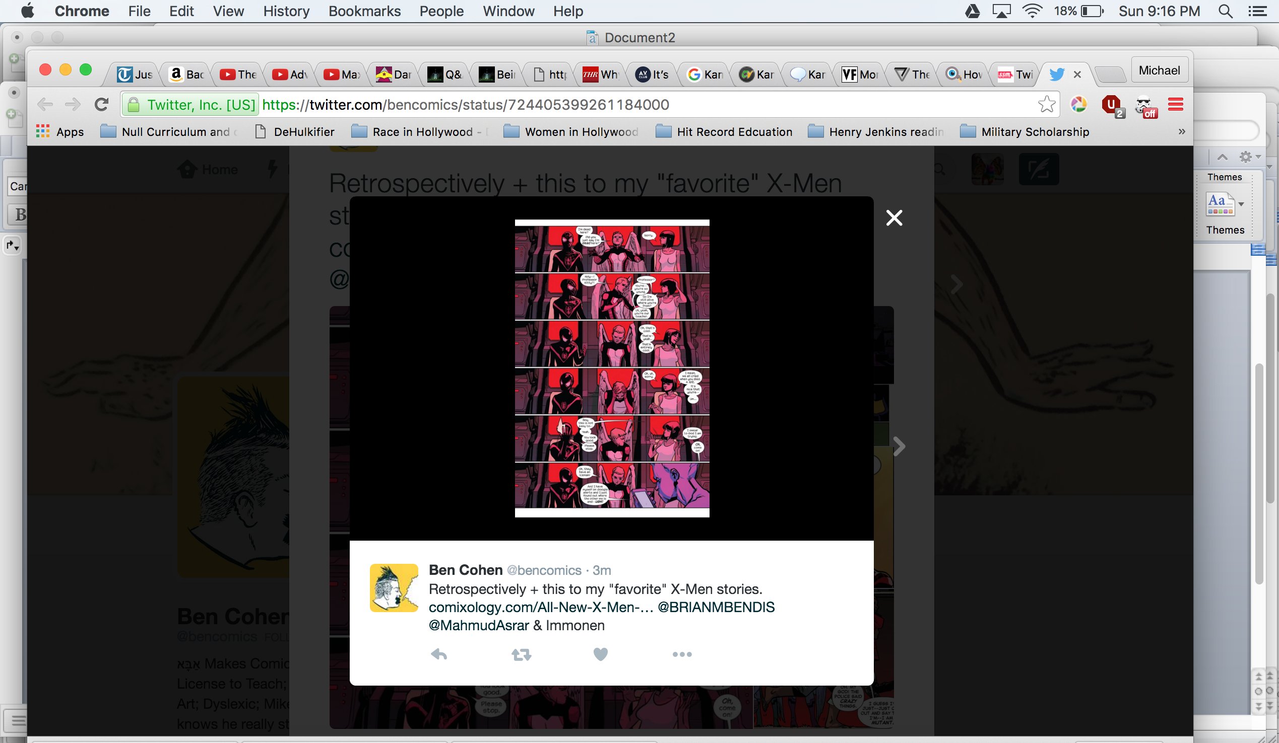Open the Themes dropdown in Word
The width and height of the screenshot is (1279, 743).
click(1241, 204)
